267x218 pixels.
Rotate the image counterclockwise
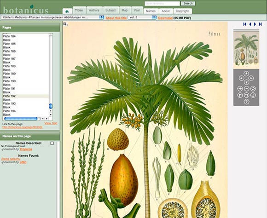coord(240,95)
